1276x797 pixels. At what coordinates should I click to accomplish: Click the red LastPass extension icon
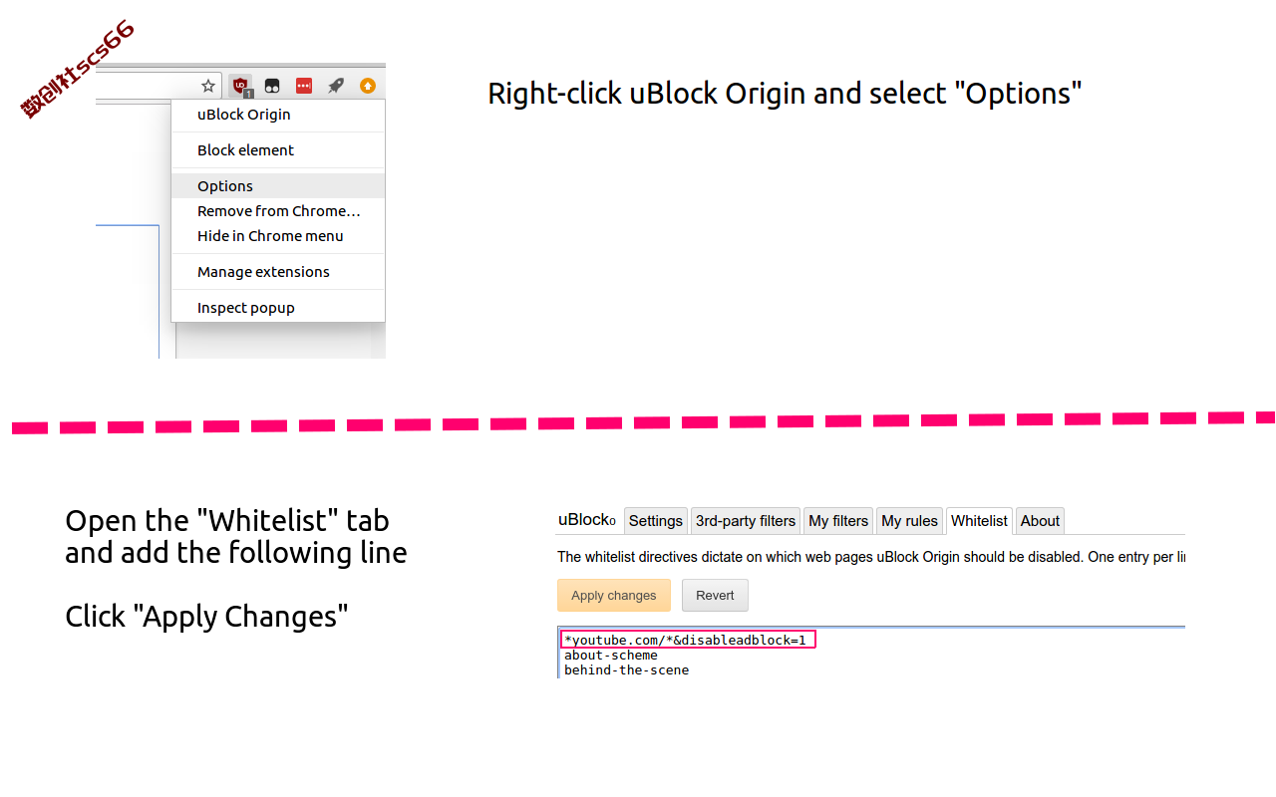click(x=304, y=86)
